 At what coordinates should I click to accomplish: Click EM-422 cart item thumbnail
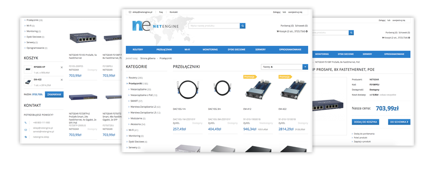click(x=28, y=81)
